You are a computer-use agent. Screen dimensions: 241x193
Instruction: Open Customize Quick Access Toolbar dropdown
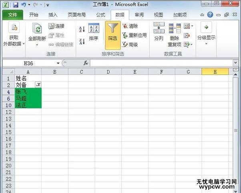[x=48, y=5]
